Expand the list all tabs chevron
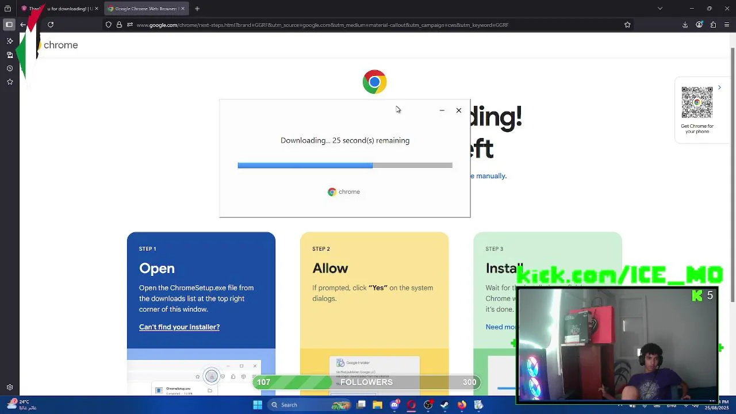 click(660, 9)
